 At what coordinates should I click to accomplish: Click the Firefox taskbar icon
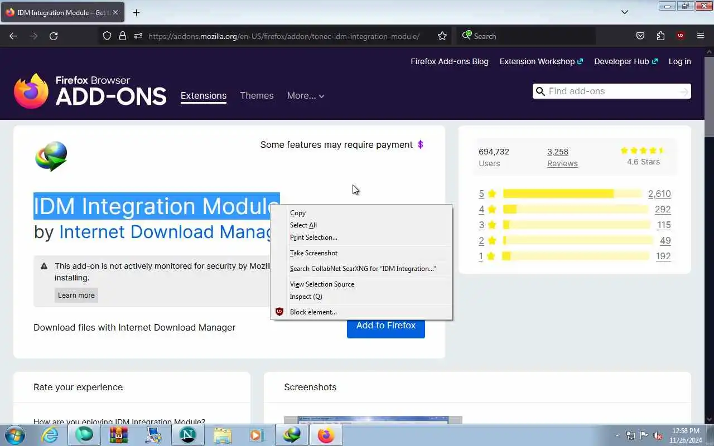point(326,435)
